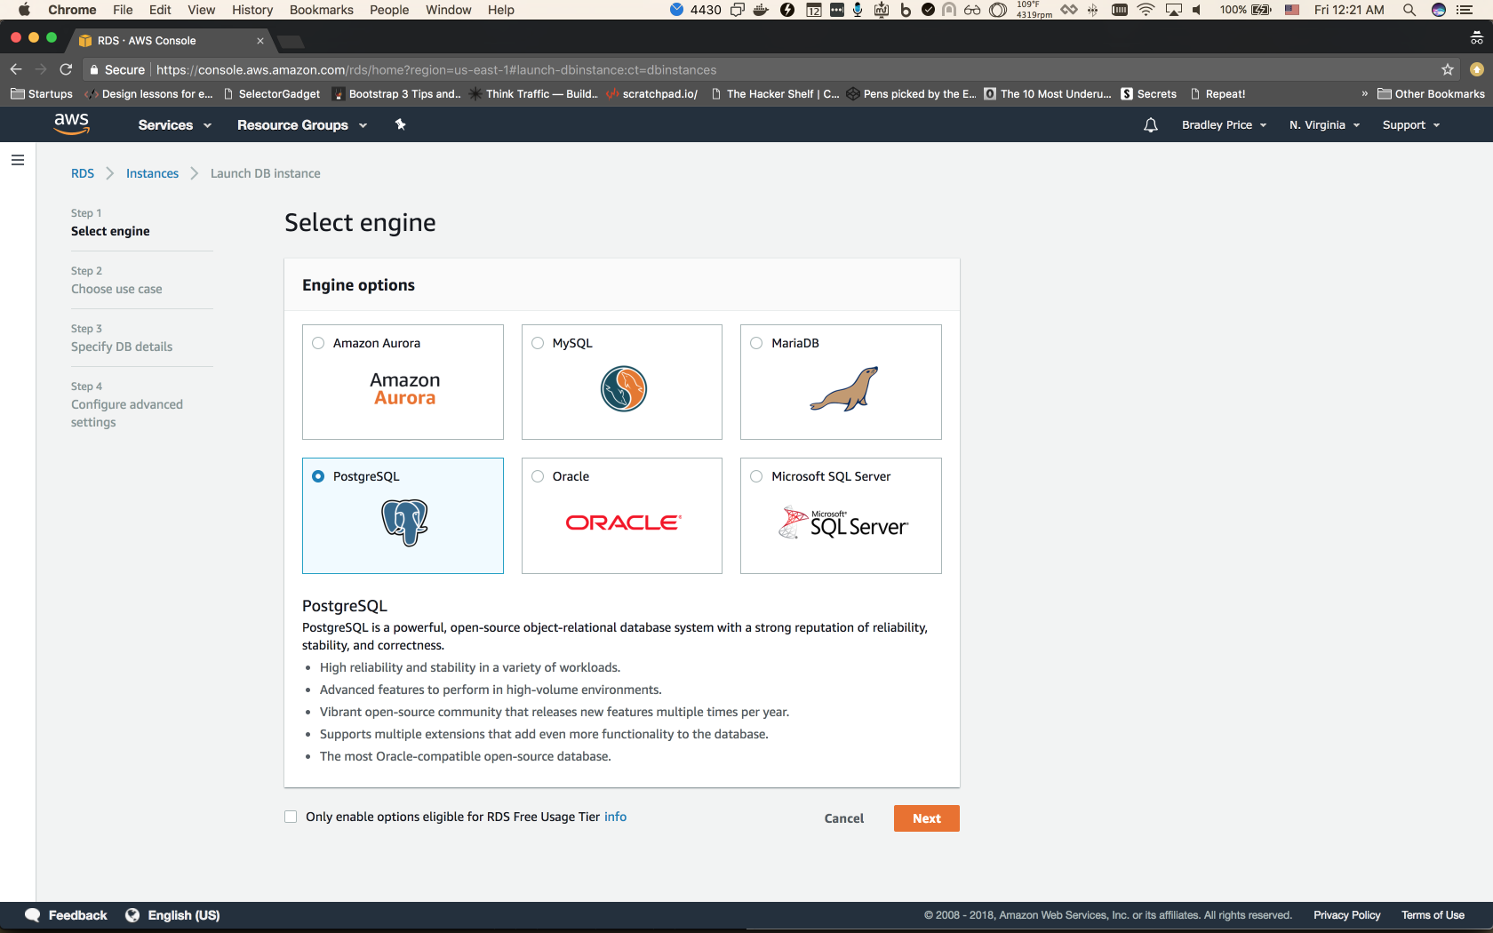Open the SelectorGadget bookmark

pyautogui.click(x=272, y=94)
